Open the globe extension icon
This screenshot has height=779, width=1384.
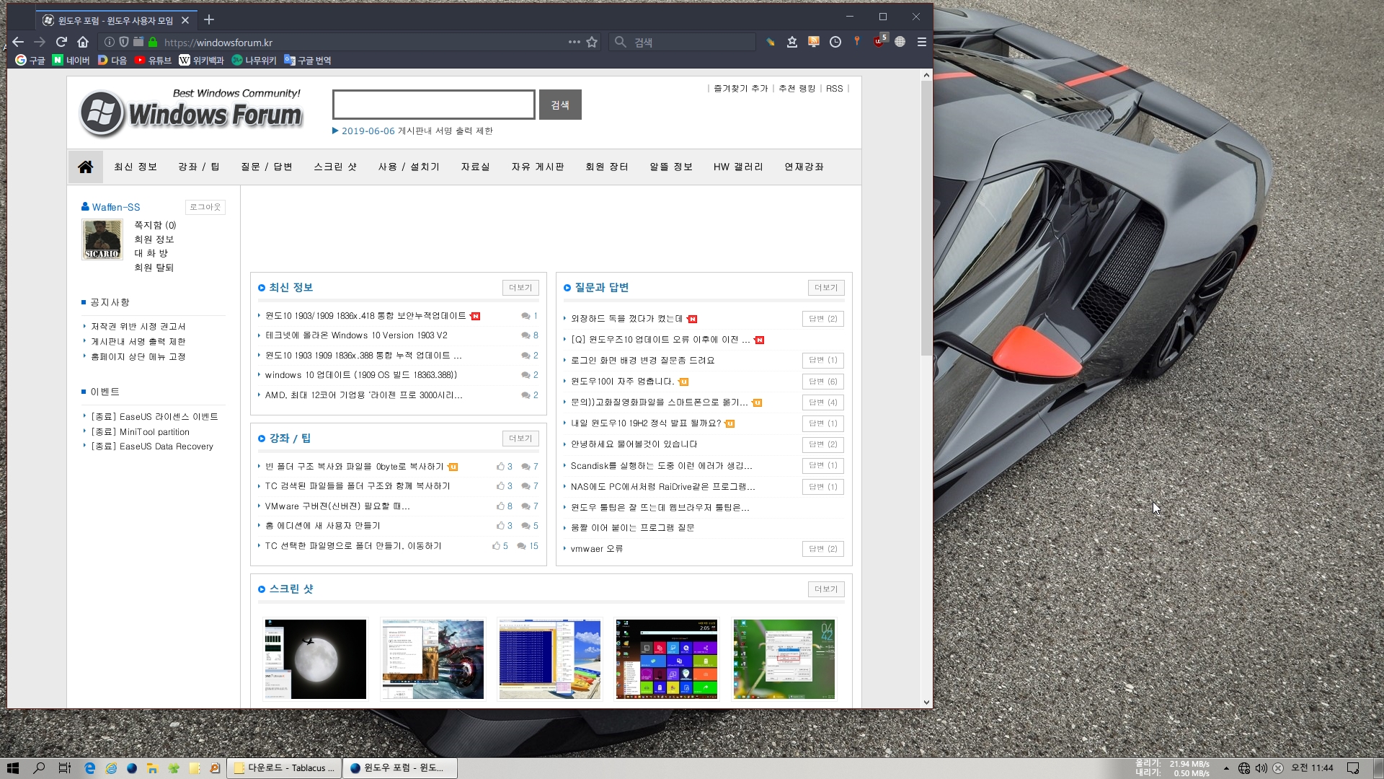pos(900,42)
